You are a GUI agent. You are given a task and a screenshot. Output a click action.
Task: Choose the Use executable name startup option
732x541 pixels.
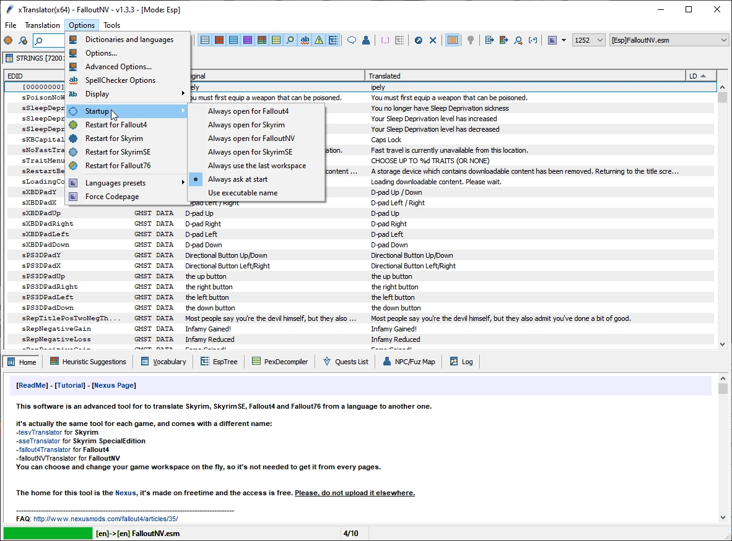point(243,193)
